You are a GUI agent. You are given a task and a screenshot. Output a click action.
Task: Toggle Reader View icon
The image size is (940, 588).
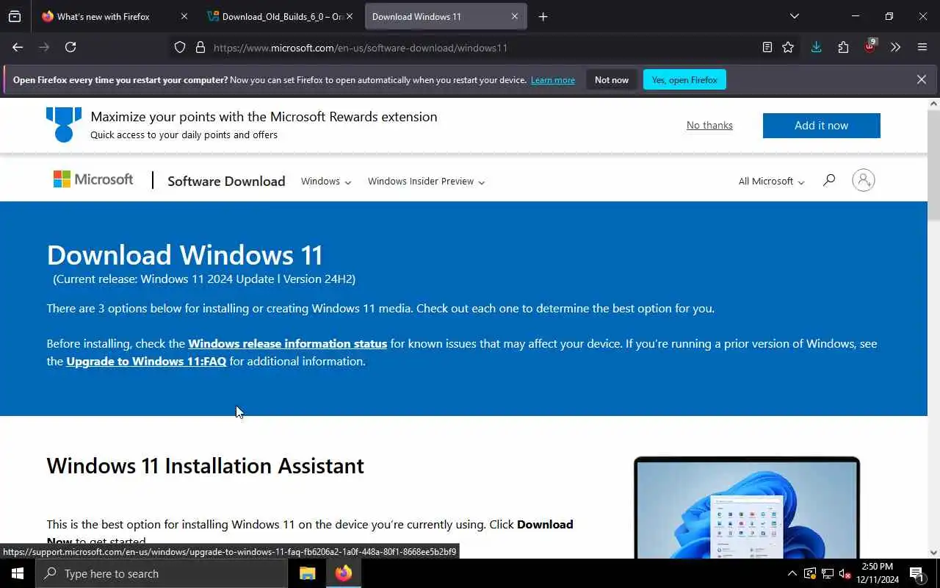click(767, 47)
